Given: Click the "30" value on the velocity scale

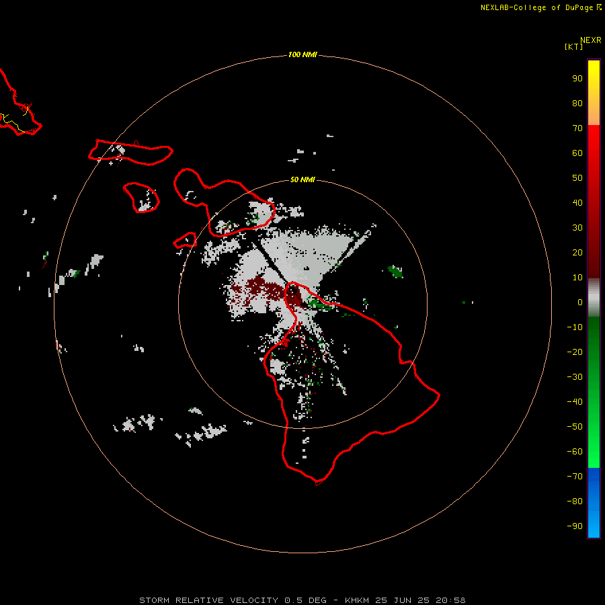Looking at the screenshot, I should tap(577, 228).
